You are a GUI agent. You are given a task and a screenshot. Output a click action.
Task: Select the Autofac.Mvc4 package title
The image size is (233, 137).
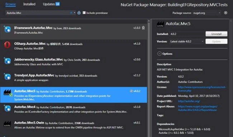coord(25,107)
